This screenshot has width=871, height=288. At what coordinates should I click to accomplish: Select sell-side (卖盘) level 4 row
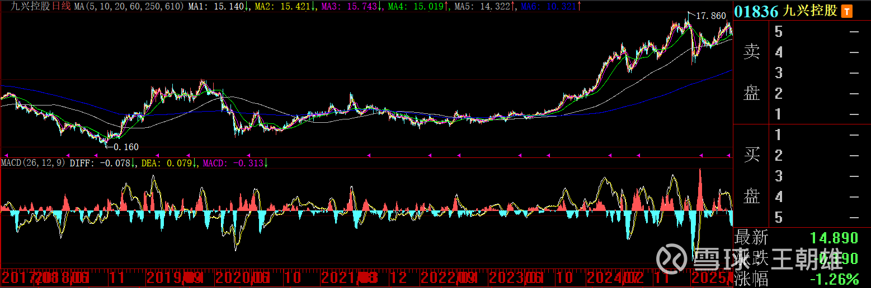tap(817, 52)
